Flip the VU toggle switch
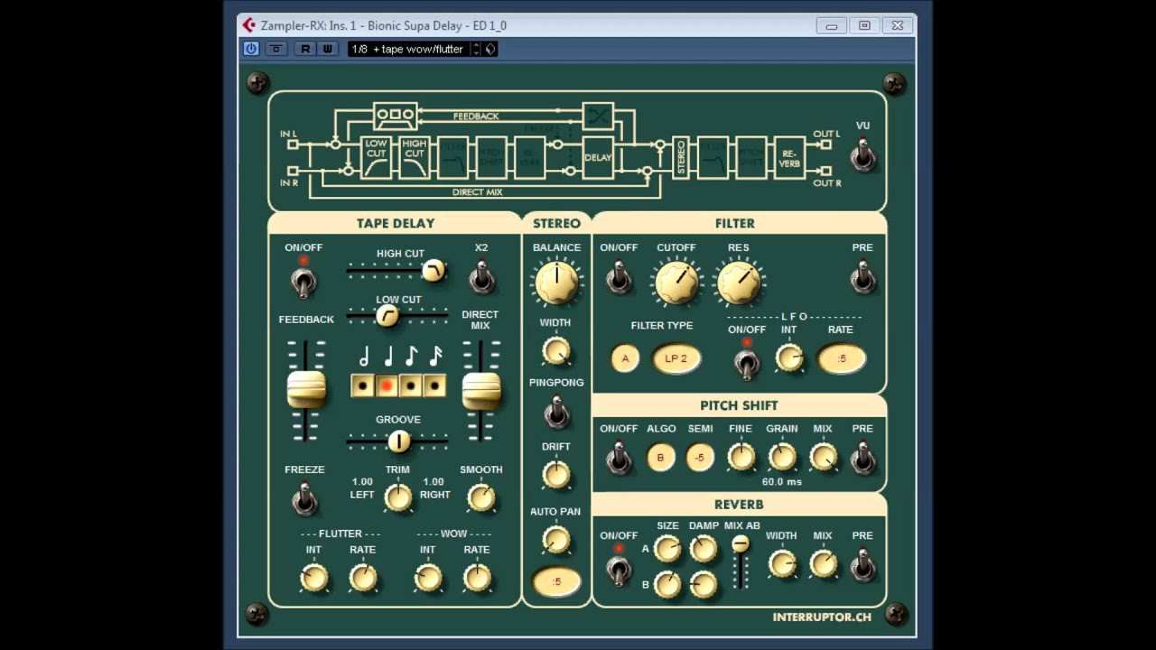Viewport: 1156px width, 650px height. coord(863,155)
